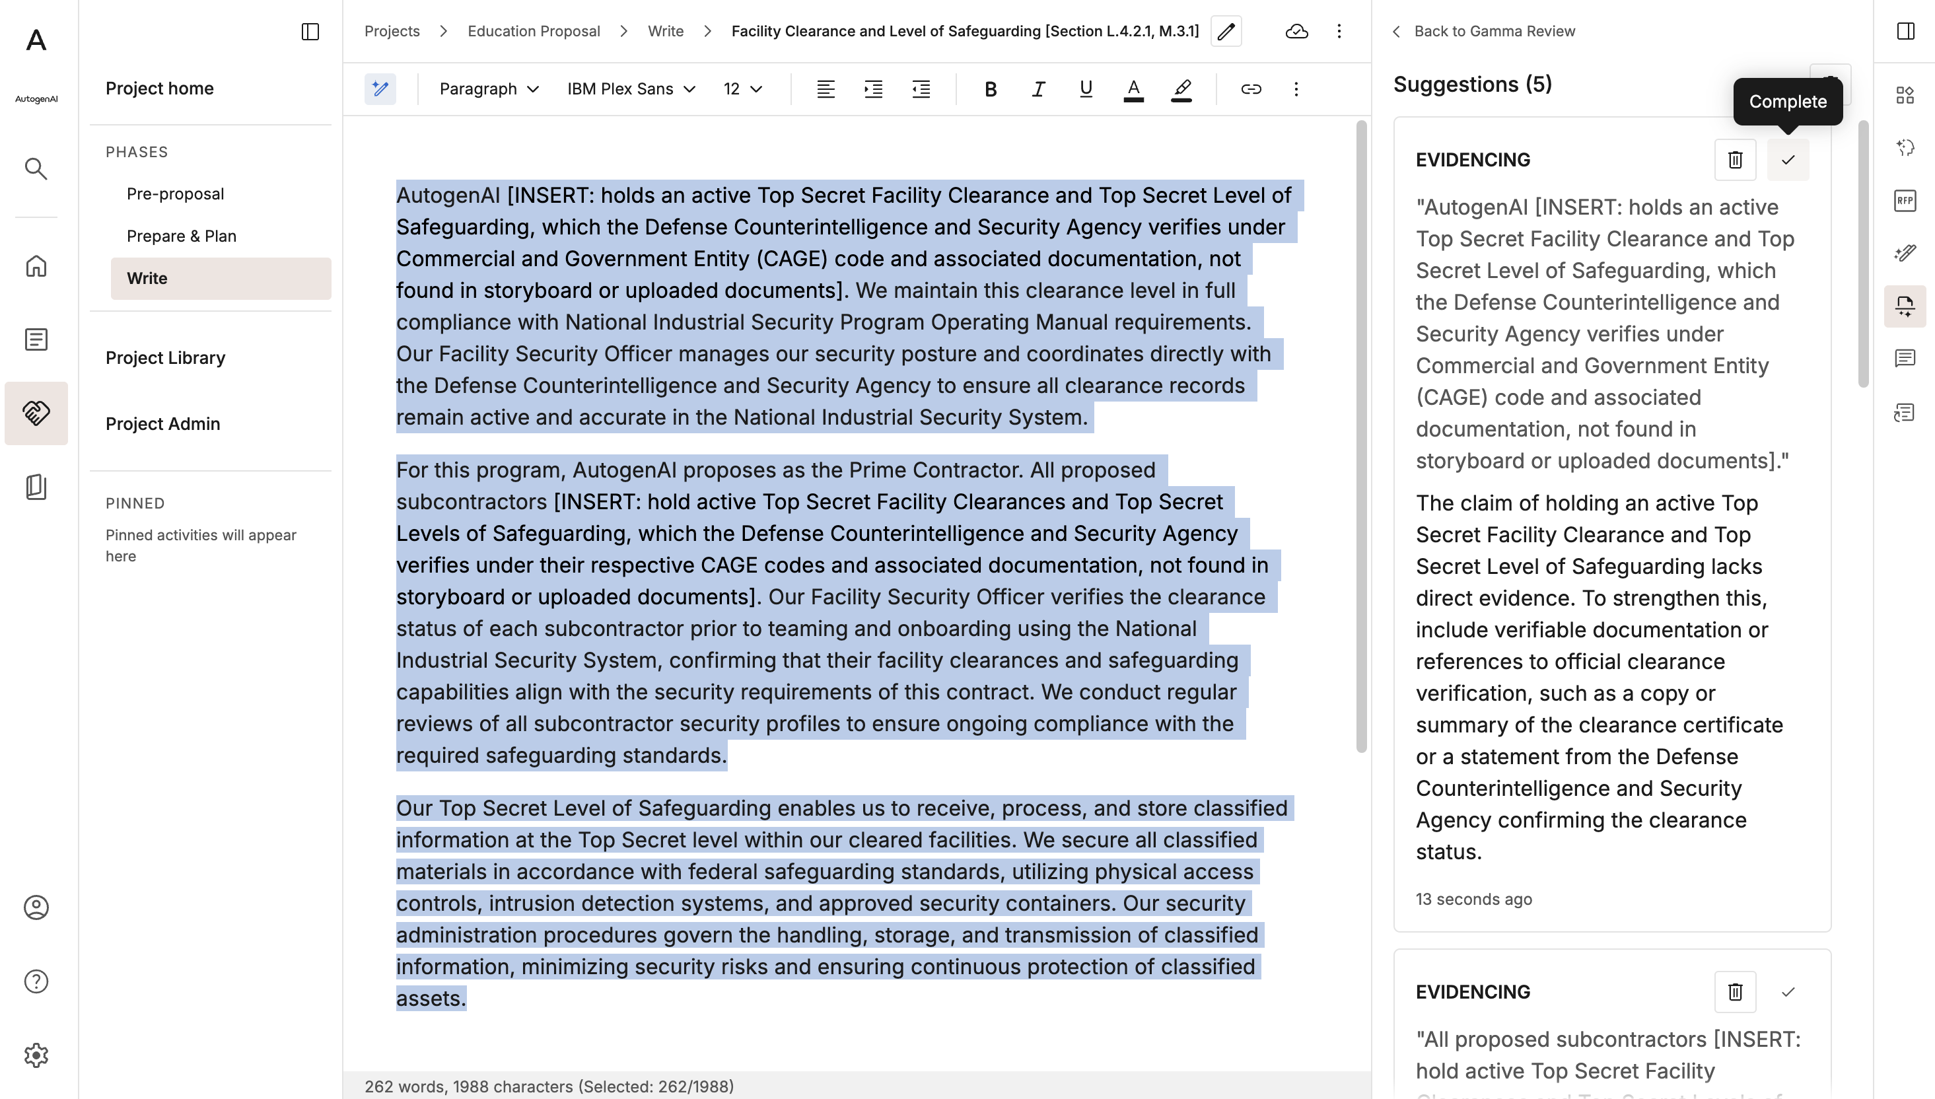Image resolution: width=1935 pixels, height=1099 pixels.
Task: Delete the first EVIDENCING suggestion
Action: click(x=1735, y=160)
